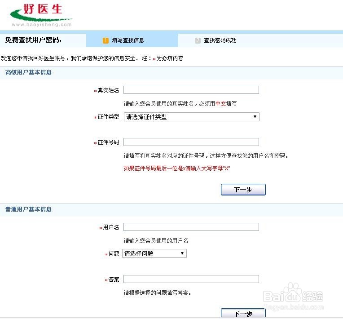Focus the 证件号码 input field
The height and width of the screenshot is (319, 343).
click(x=191, y=142)
